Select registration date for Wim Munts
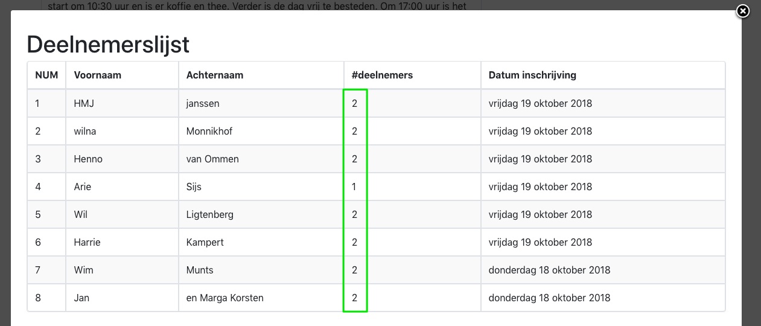Viewport: 761px width, 326px height. (x=603, y=270)
